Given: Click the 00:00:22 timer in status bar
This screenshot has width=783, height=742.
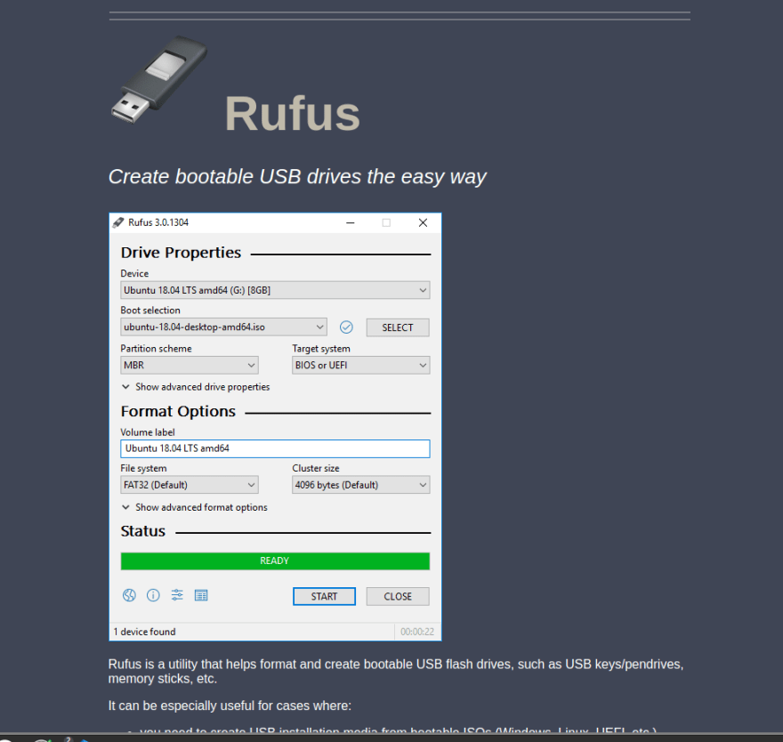Looking at the screenshot, I should point(417,632).
